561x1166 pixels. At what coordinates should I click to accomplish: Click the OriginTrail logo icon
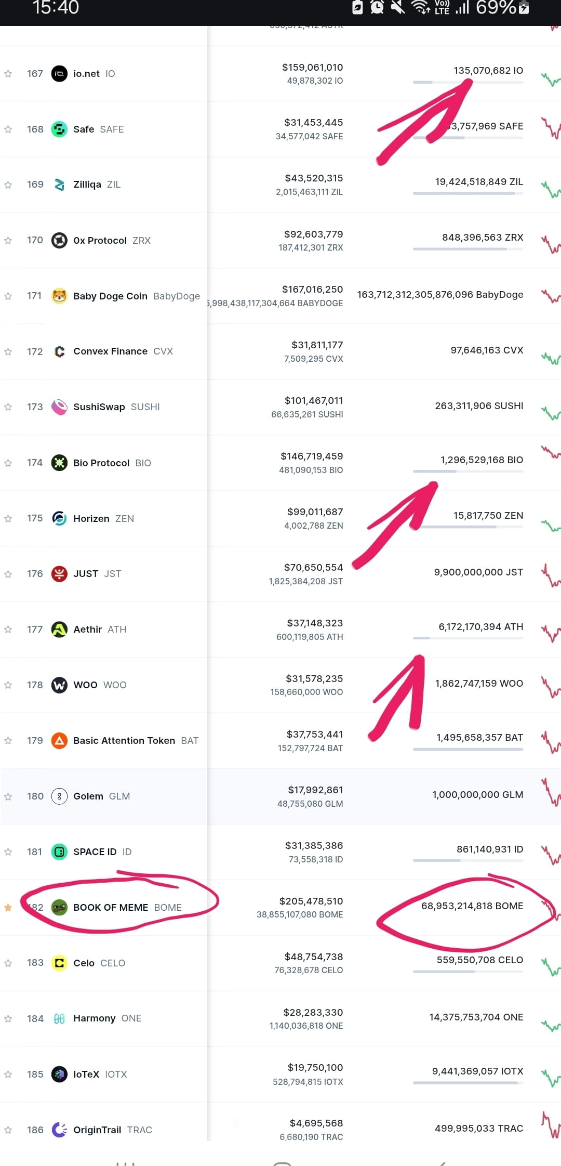[59, 1130]
